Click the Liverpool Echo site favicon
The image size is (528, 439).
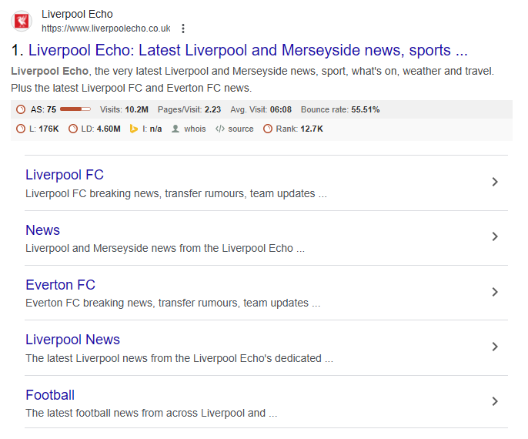pos(22,21)
